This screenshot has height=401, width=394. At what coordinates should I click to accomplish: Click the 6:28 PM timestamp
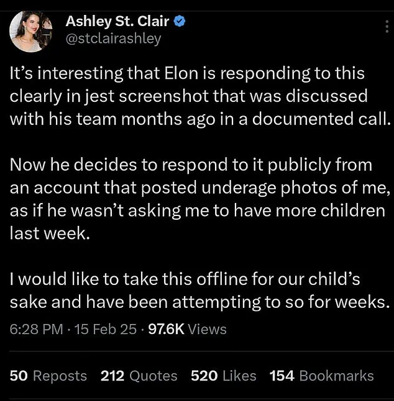click(x=37, y=329)
